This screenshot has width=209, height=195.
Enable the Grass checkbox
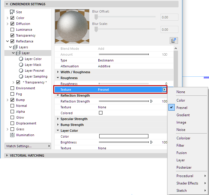point(12,129)
